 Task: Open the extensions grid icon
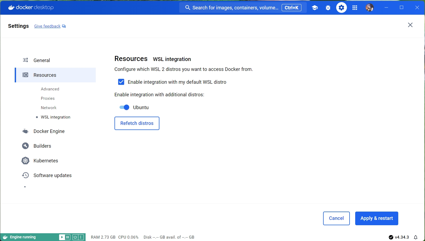click(355, 8)
